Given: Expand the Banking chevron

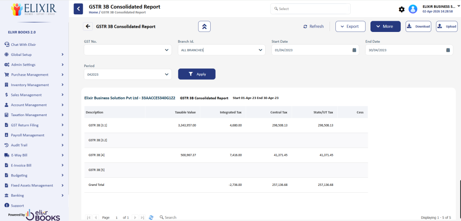Looking at the screenshot, I should pos(63,195).
